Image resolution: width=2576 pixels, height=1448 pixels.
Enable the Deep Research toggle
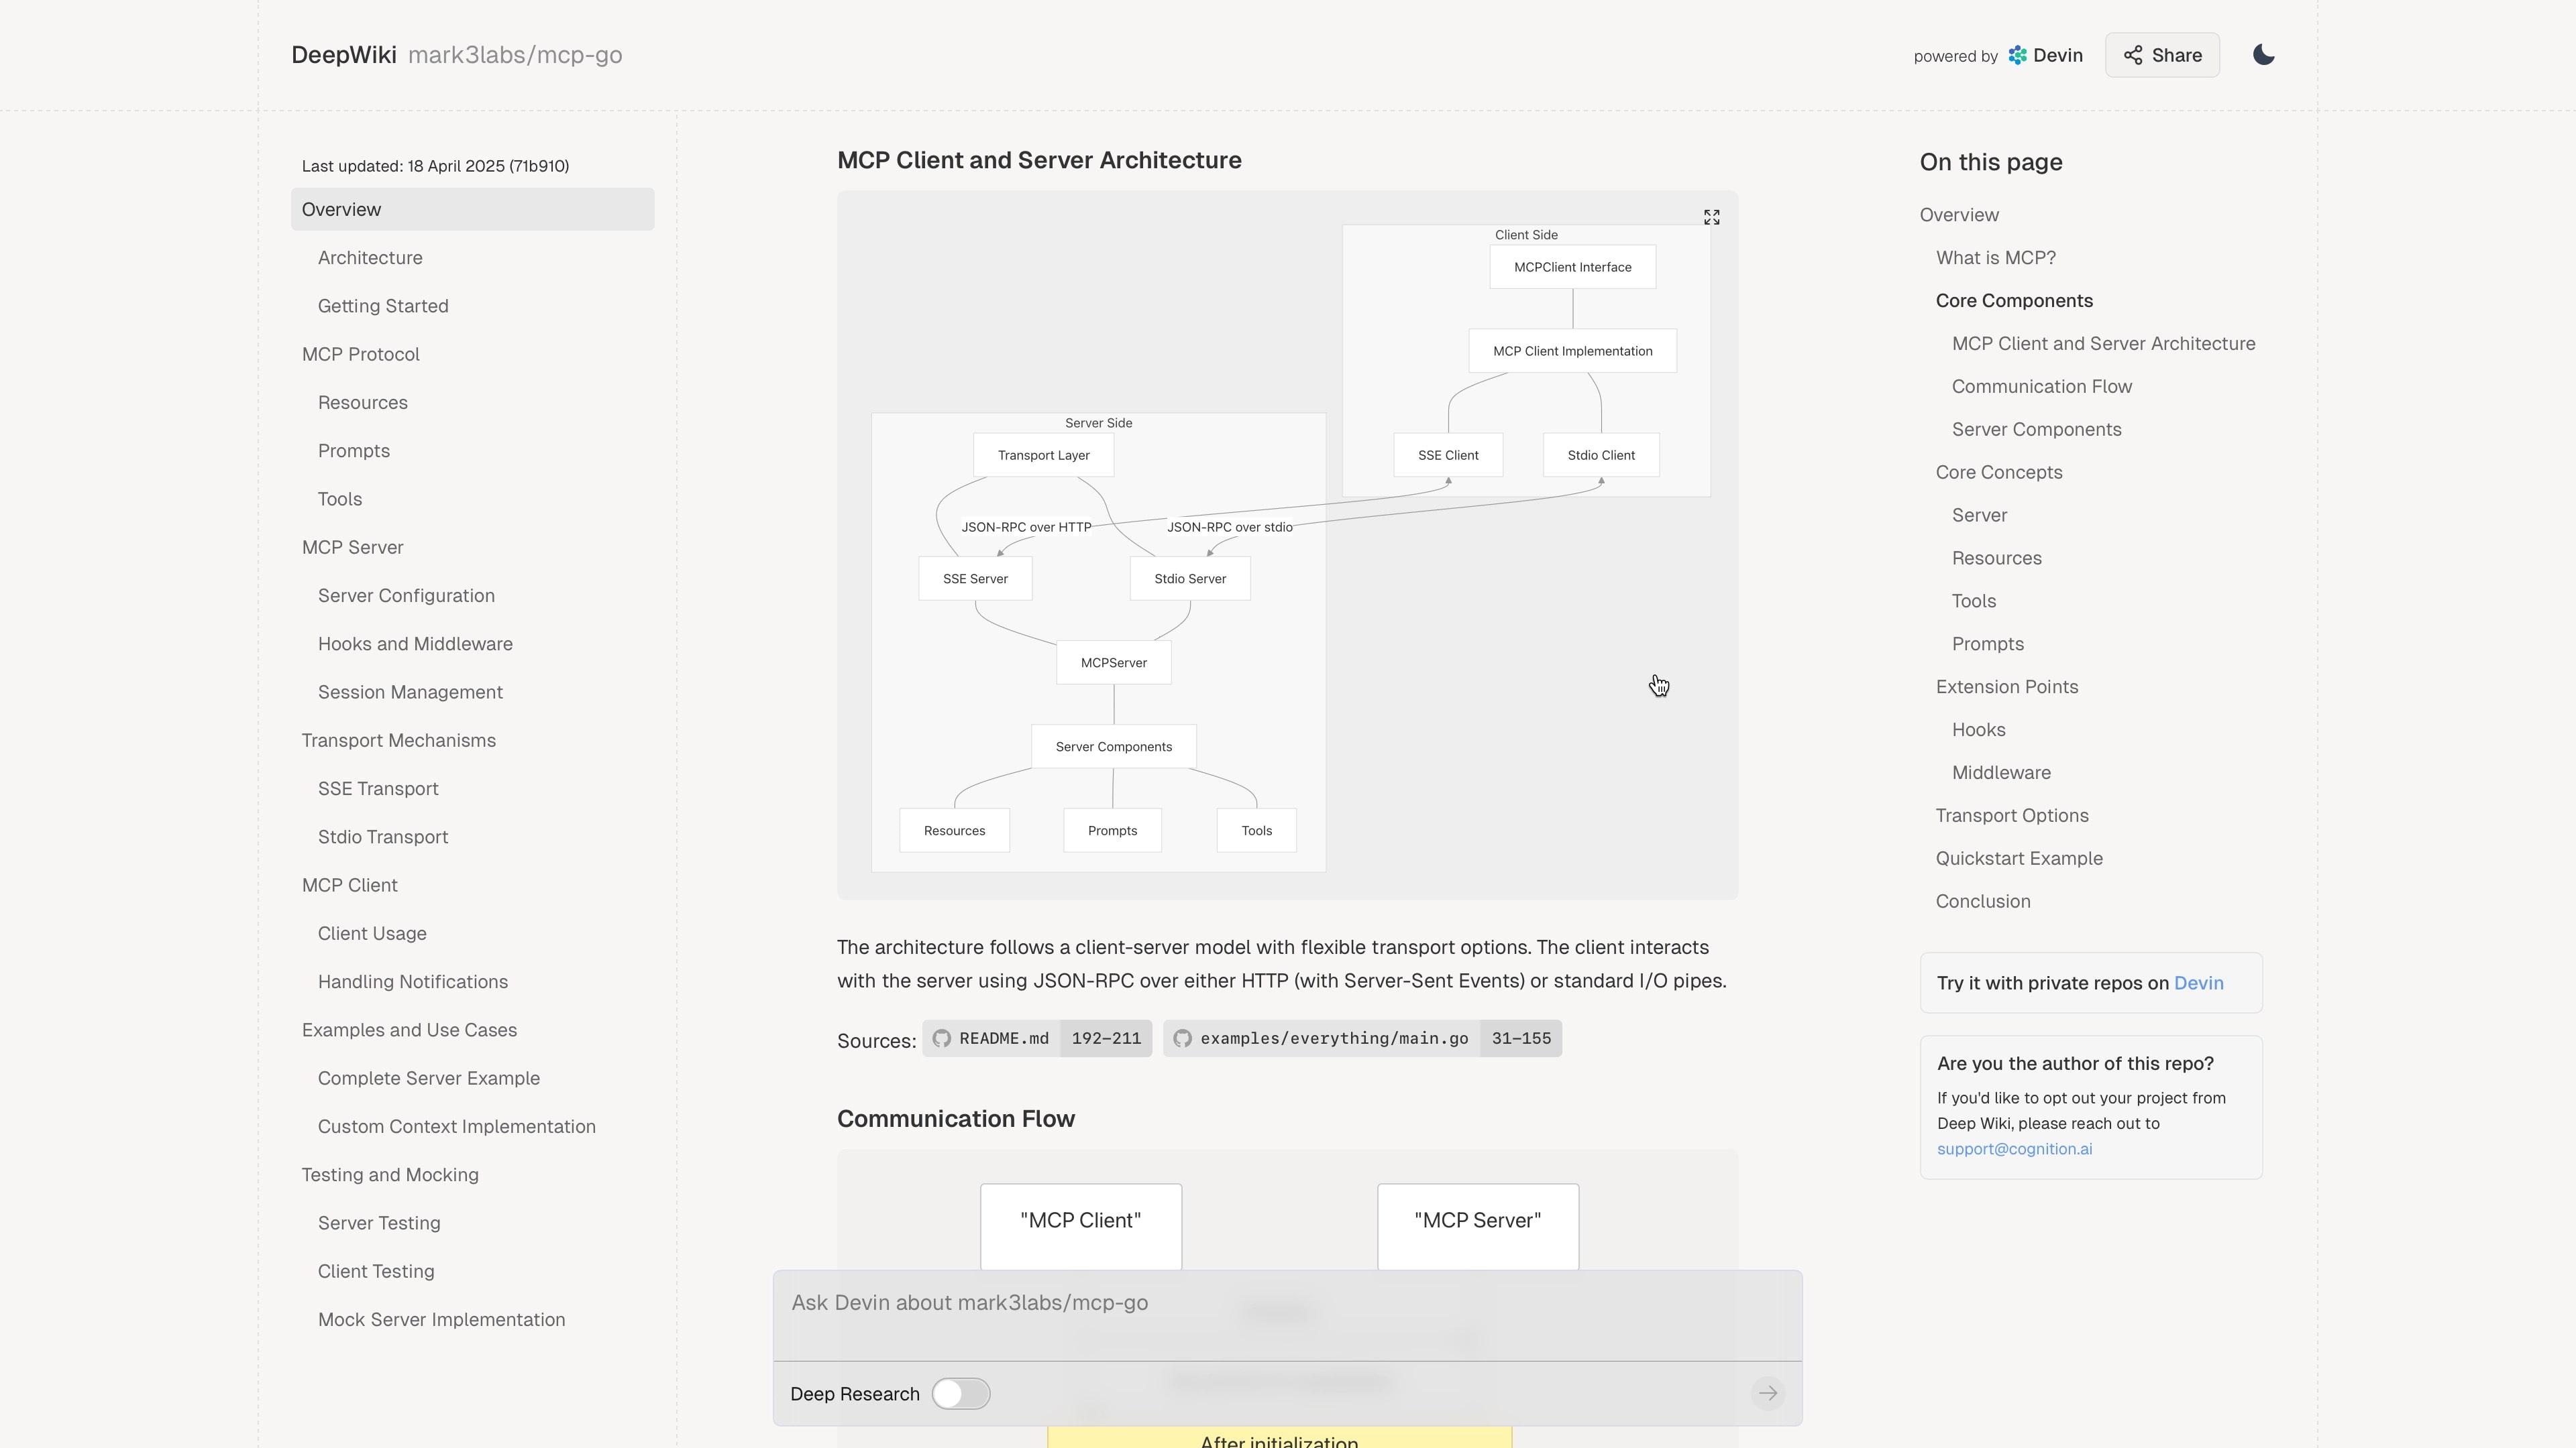tap(960, 1393)
